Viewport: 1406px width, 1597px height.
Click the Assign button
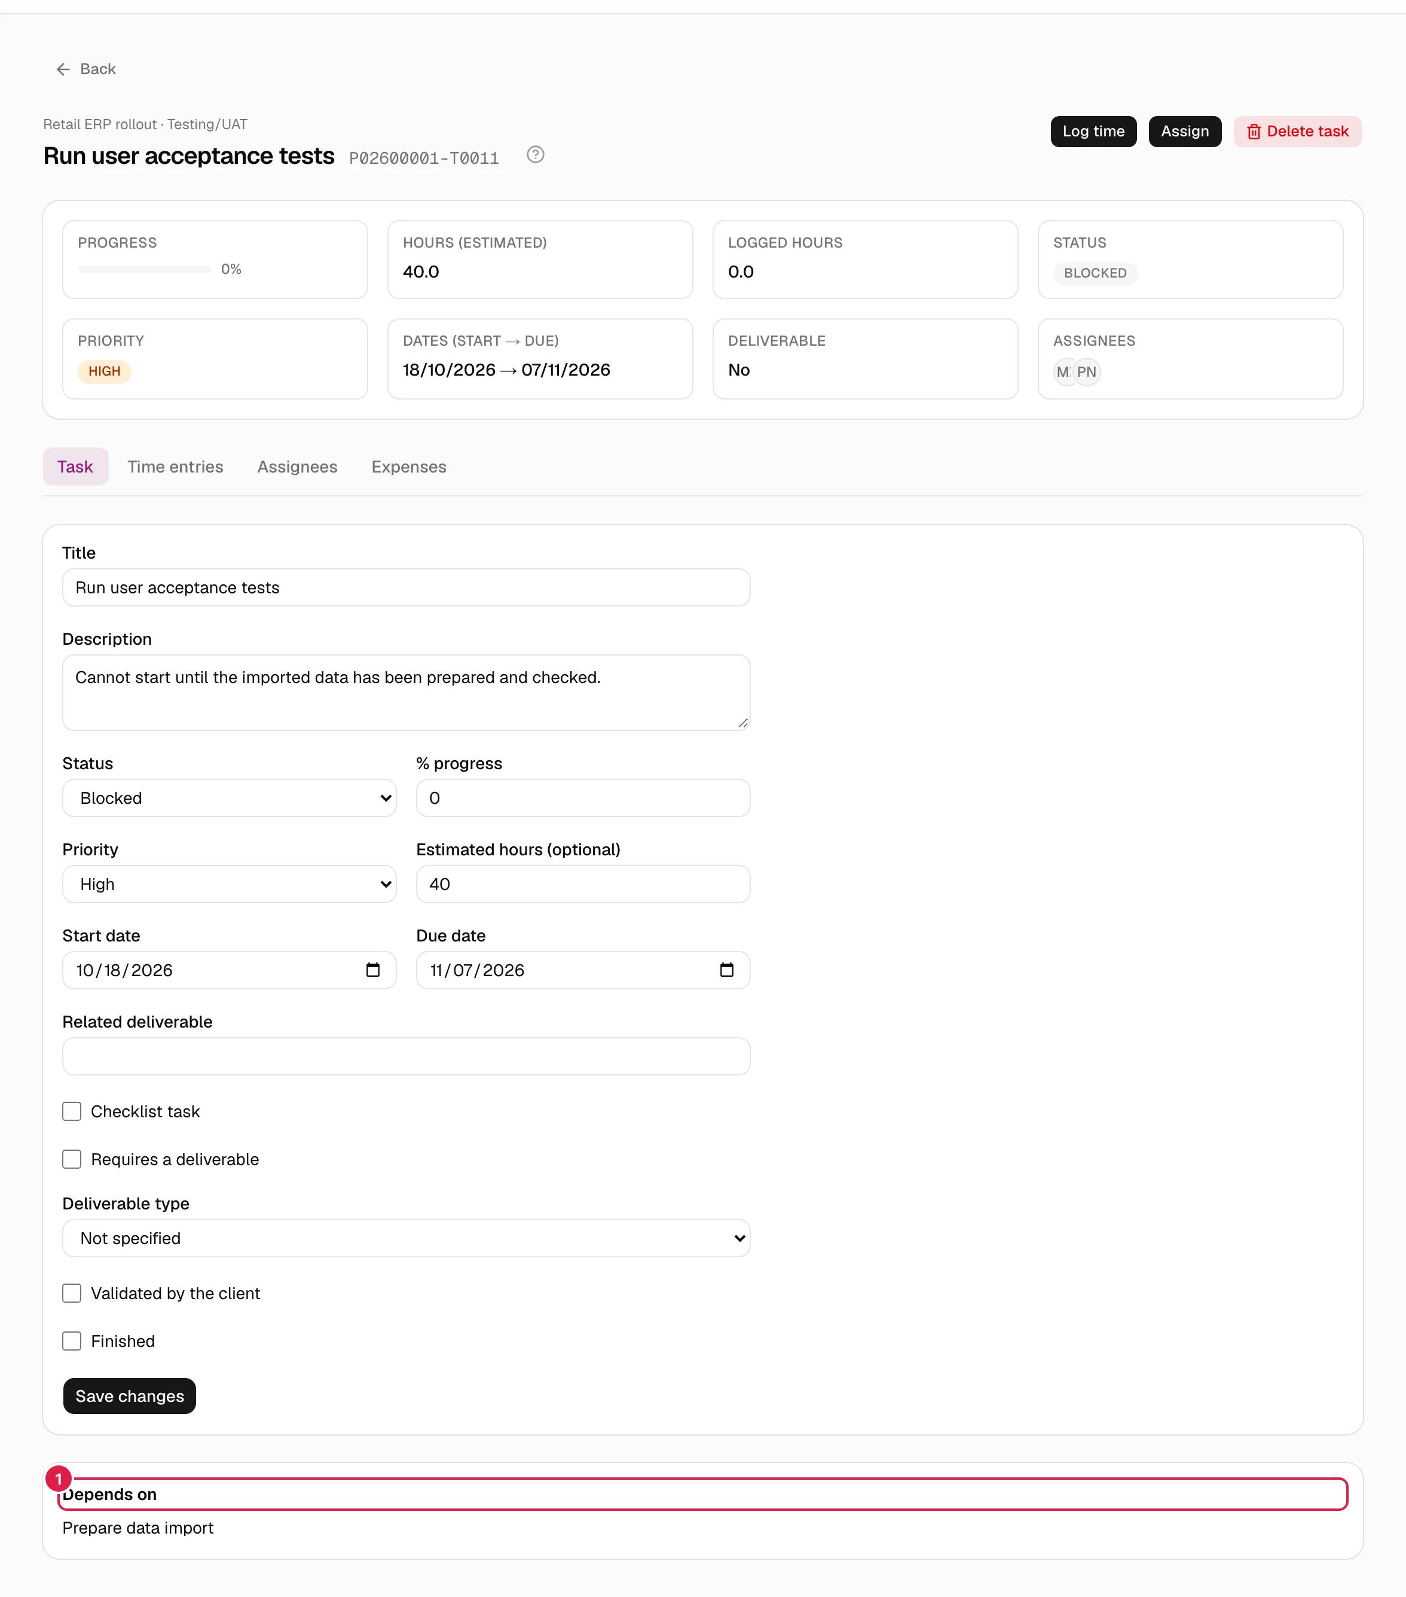click(x=1184, y=131)
